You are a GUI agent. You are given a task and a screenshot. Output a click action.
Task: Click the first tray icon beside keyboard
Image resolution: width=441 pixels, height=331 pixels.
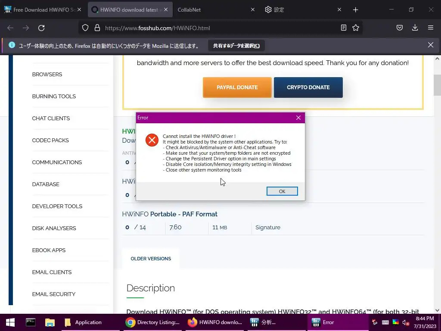click(374, 322)
